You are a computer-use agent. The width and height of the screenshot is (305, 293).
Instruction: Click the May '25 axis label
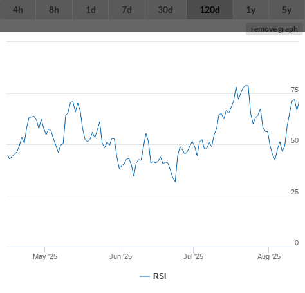click(x=45, y=256)
